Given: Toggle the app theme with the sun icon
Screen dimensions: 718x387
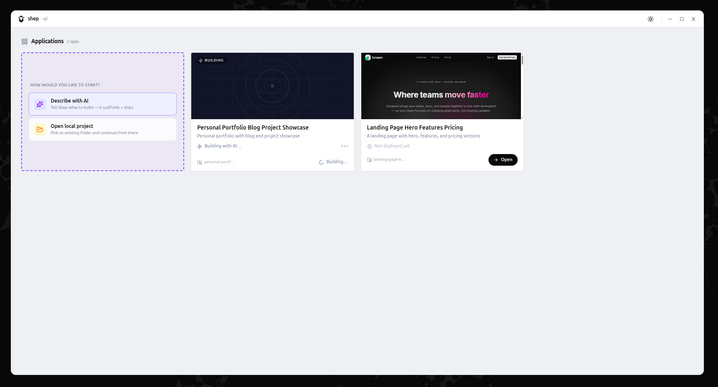Looking at the screenshot, I should (650, 19).
